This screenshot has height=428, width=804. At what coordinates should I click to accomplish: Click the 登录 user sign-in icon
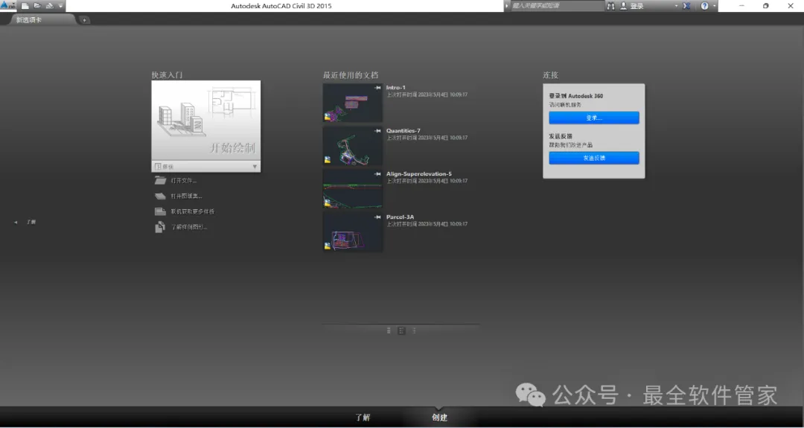624,6
